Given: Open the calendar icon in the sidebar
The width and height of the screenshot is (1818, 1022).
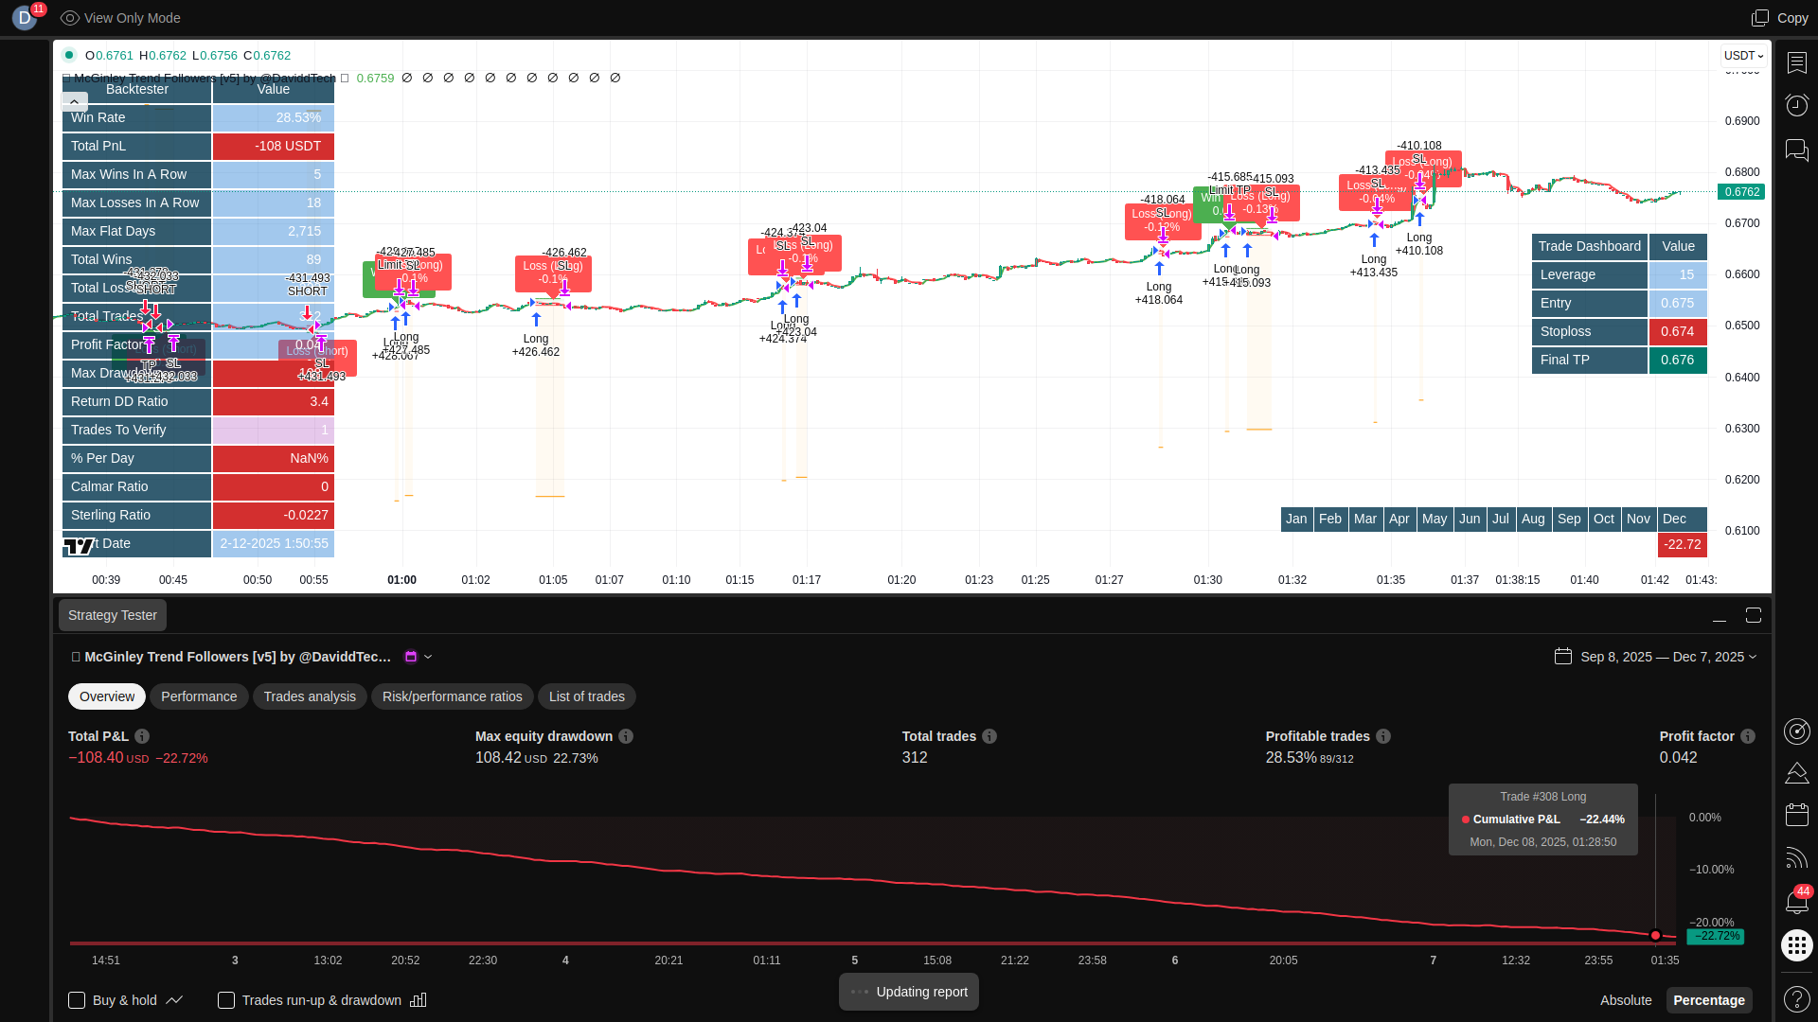Looking at the screenshot, I should click(x=1796, y=815).
